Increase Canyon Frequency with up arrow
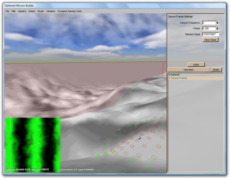 click(x=218, y=22)
